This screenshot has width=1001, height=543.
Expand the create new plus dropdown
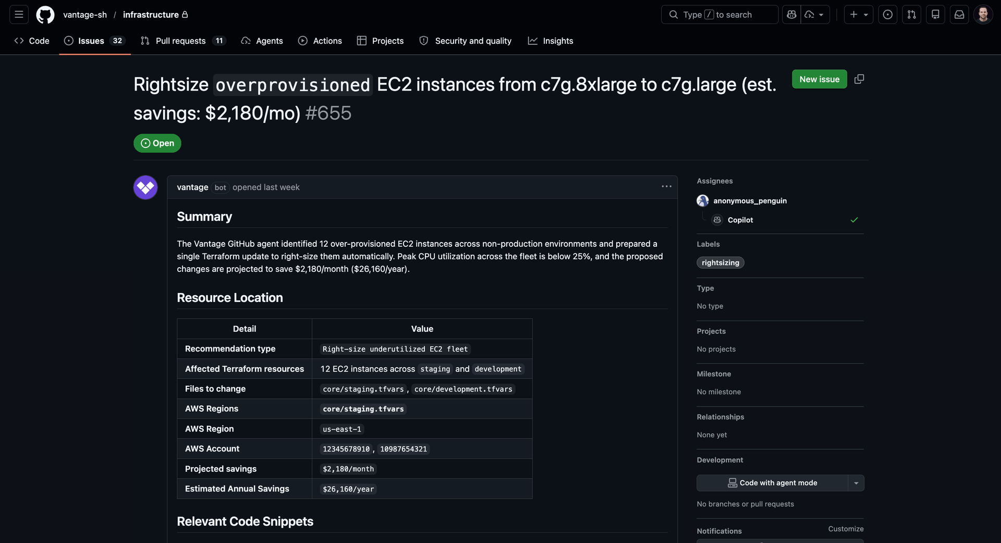(858, 14)
